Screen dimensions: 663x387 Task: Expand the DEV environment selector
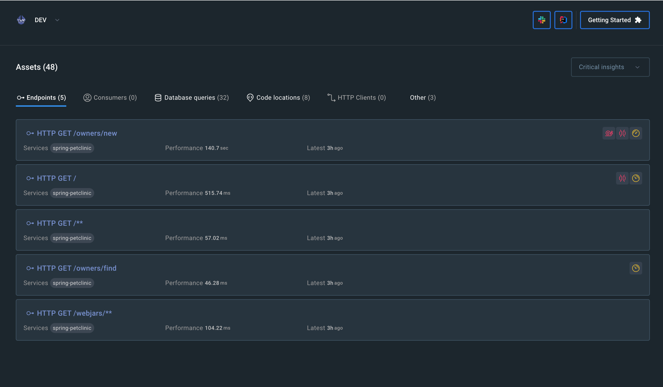click(57, 20)
